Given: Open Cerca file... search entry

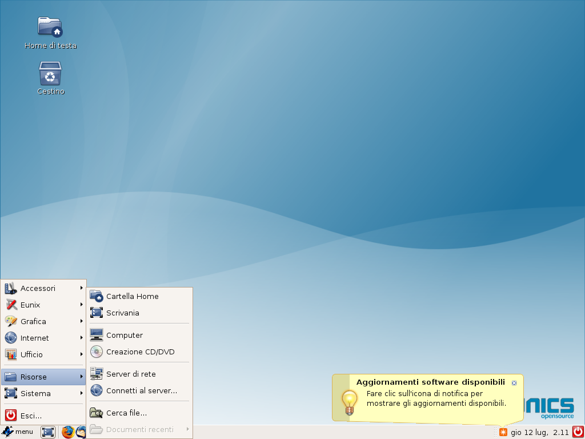Looking at the screenshot, I should pos(139,413).
